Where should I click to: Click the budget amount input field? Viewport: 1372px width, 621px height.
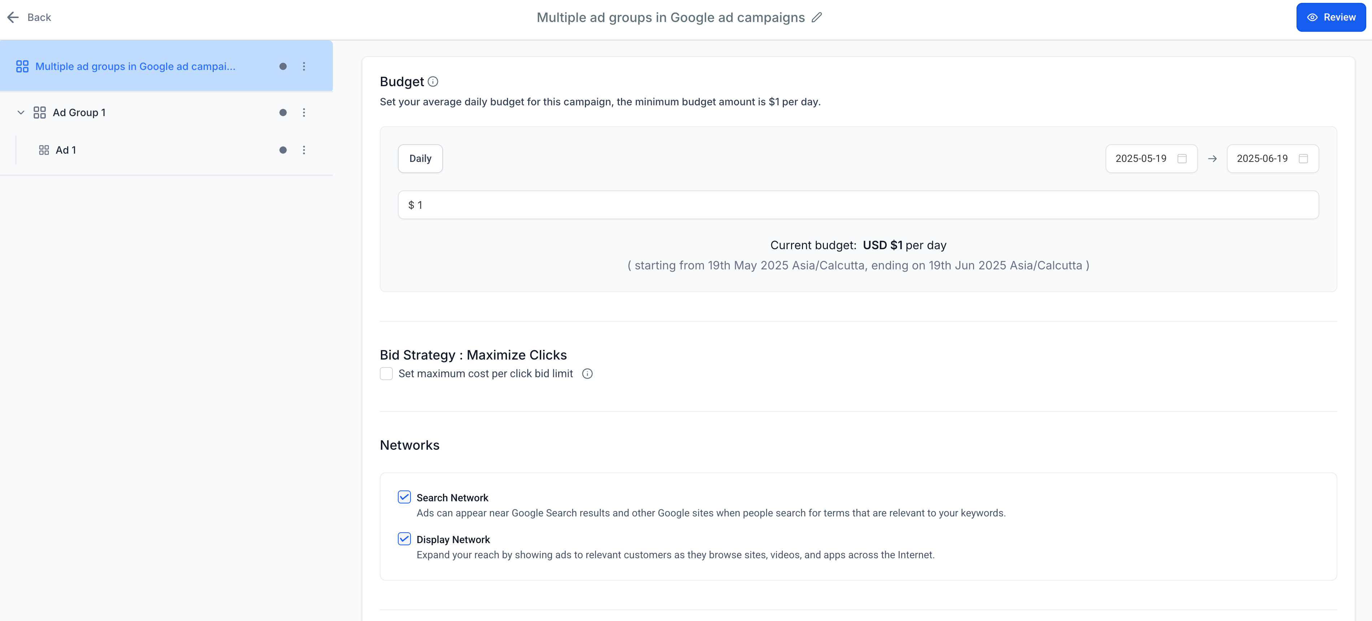click(x=858, y=205)
